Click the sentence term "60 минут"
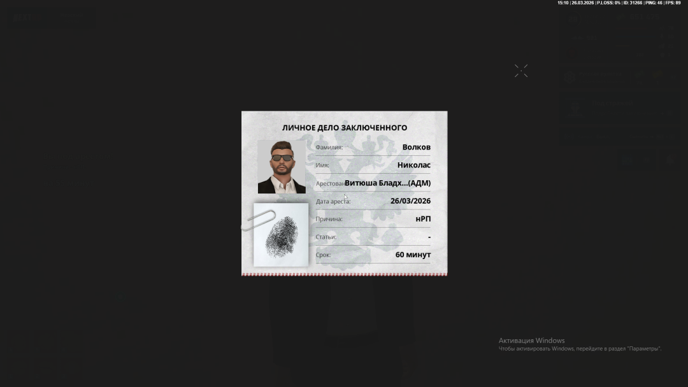 [413, 255]
